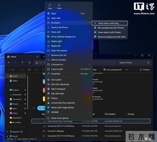Click the Copy toolbar icon in Explorer
Viewport: 157px width, 142px height.
(x=29, y=70)
